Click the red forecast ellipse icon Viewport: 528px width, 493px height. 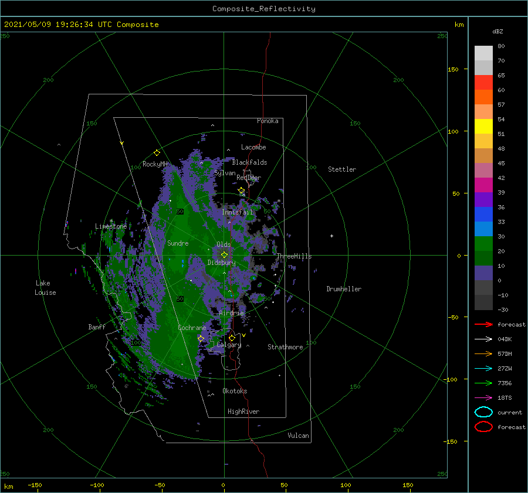pyautogui.click(x=483, y=427)
